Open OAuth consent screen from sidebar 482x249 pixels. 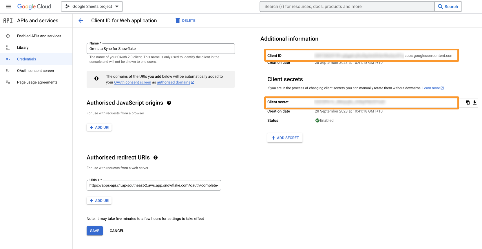pyautogui.click(x=35, y=71)
